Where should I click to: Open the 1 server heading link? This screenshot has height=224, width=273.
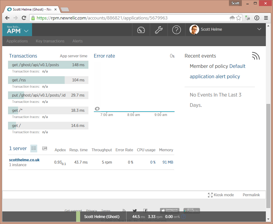(x=18, y=148)
